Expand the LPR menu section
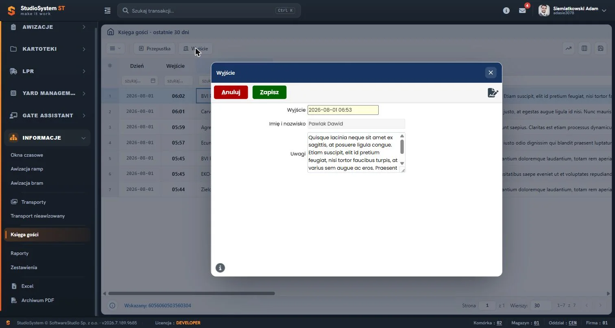The image size is (615, 328). click(47, 71)
